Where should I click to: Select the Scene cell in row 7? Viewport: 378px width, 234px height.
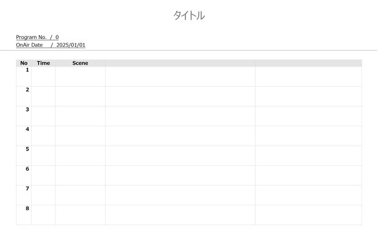[x=80, y=195]
